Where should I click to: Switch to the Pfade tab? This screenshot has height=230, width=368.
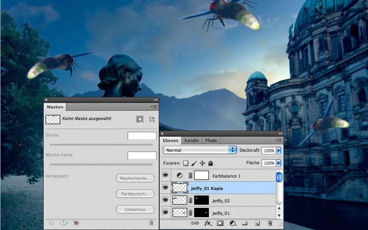click(x=211, y=141)
